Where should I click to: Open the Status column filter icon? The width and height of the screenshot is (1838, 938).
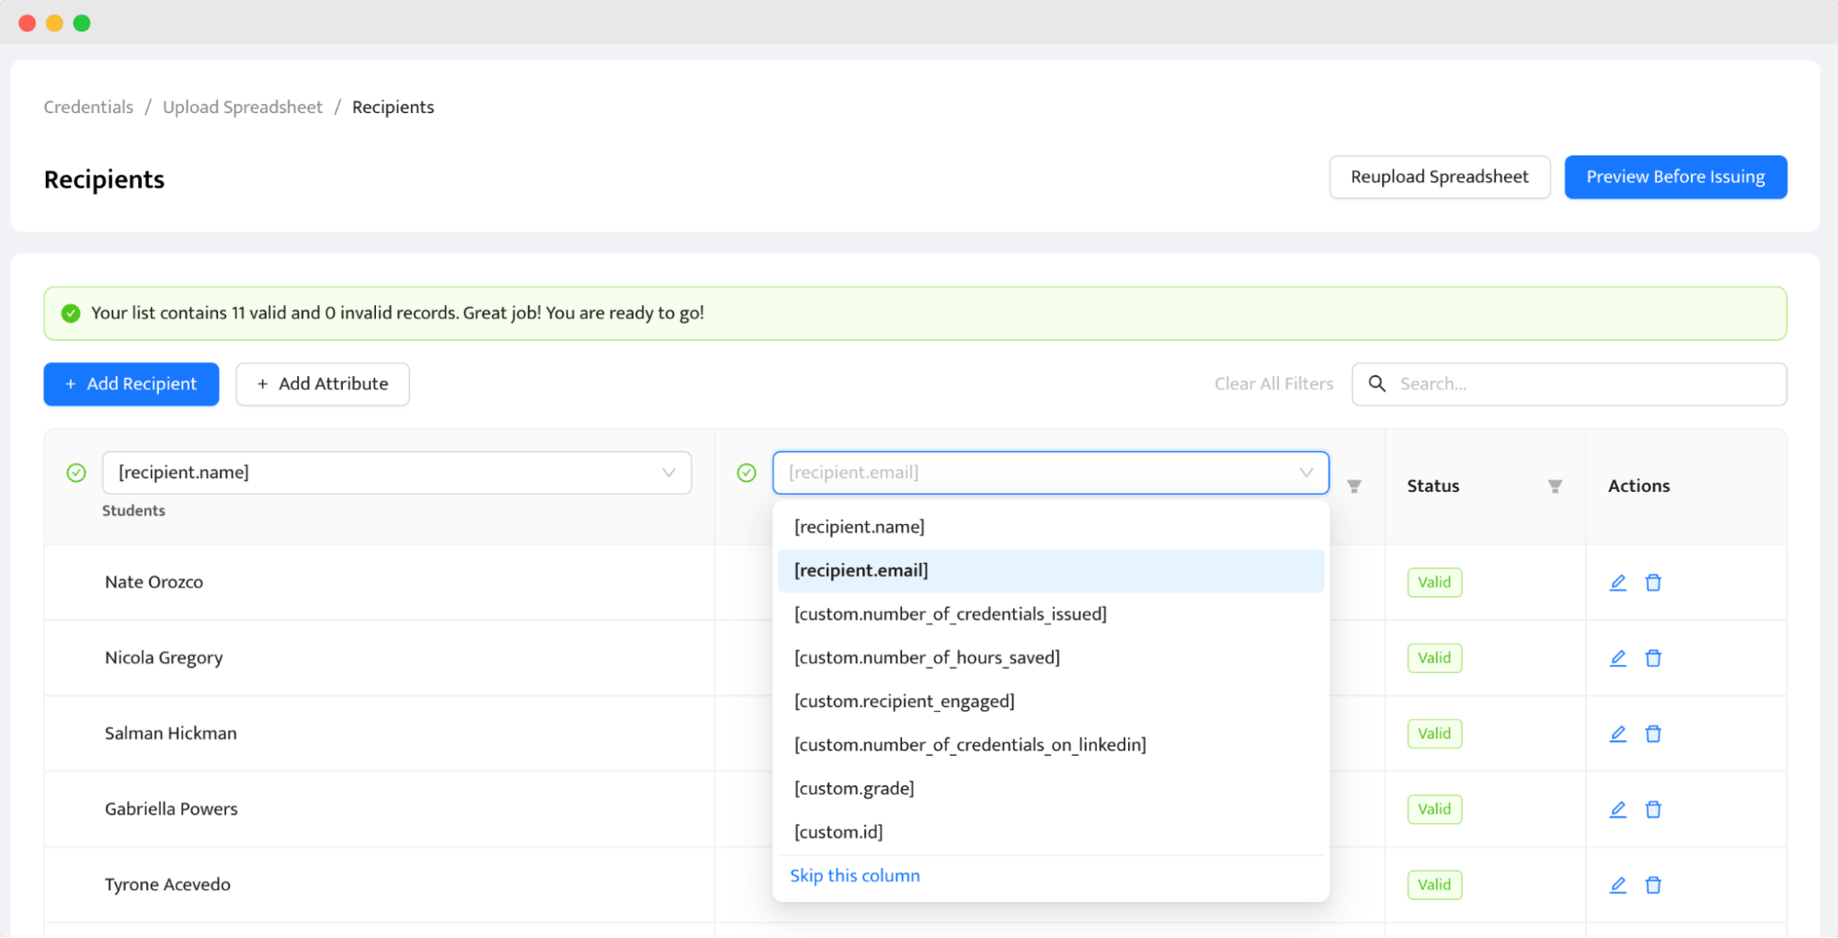pyautogui.click(x=1554, y=486)
